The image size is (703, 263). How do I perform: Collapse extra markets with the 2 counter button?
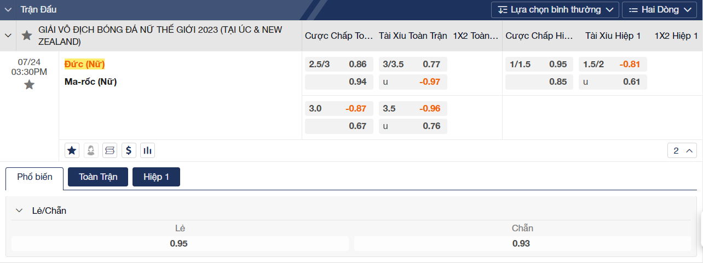(x=682, y=150)
